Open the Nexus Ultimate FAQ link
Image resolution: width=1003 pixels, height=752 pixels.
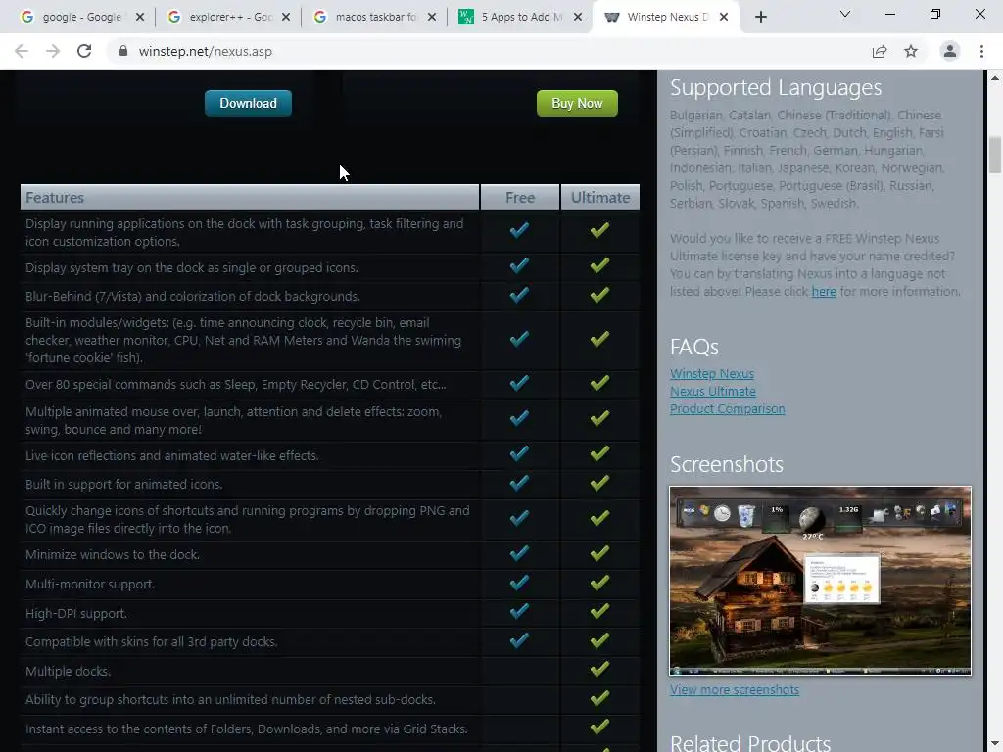coord(713,392)
